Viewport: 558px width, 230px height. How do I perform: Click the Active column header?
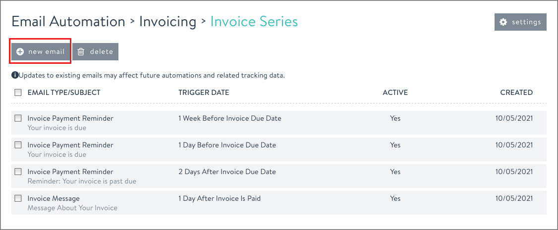click(395, 92)
